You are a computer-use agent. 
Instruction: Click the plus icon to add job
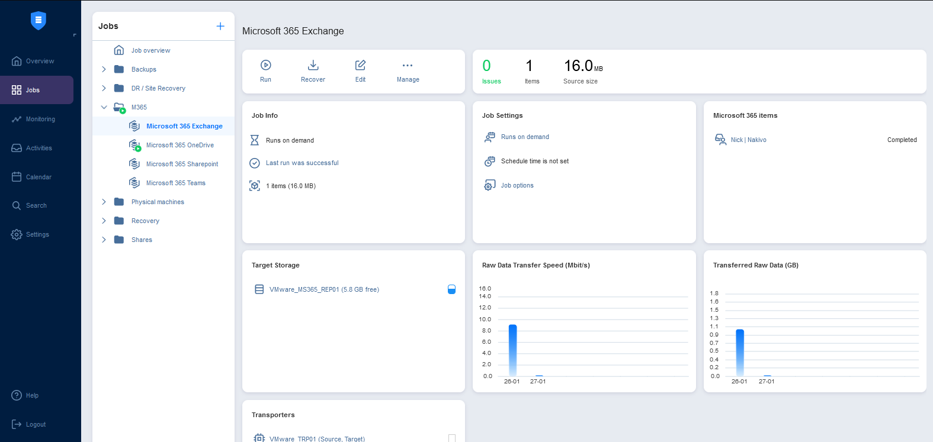[x=220, y=26]
